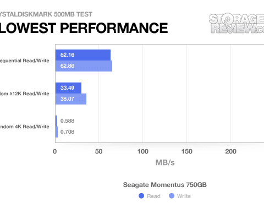Image resolution: width=264 pixels, height=209 pixels.
Task: Click the 38.07 random 512K write bar
Action: [x=71, y=99]
